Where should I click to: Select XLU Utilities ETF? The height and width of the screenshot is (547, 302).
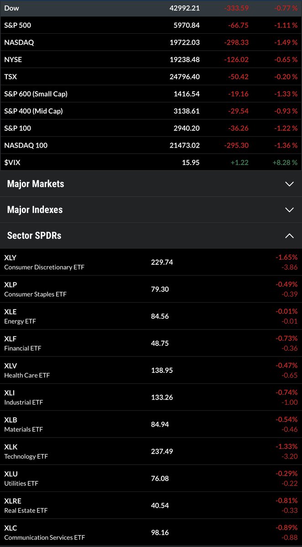151,479
